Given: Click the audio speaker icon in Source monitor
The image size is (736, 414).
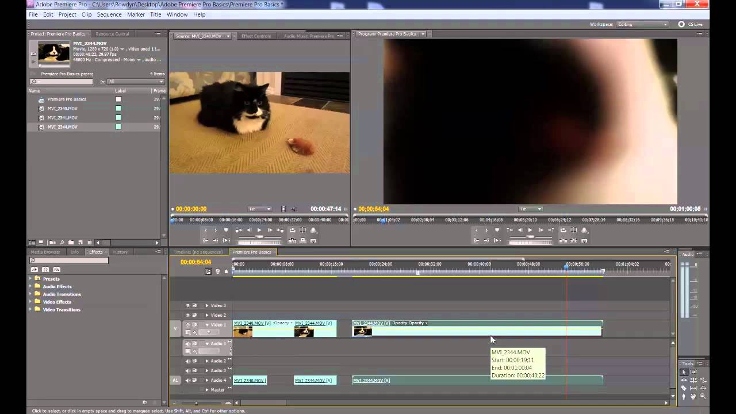Looking at the screenshot, I should click(294, 209).
